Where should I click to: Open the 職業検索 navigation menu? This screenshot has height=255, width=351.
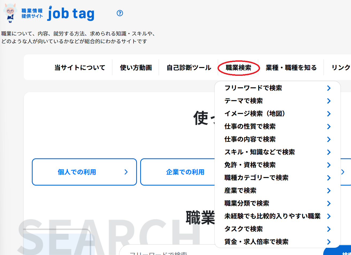pyautogui.click(x=238, y=68)
